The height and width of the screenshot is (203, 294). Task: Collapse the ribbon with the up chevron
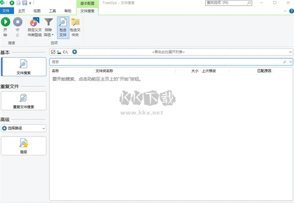pyautogui.click(x=285, y=11)
